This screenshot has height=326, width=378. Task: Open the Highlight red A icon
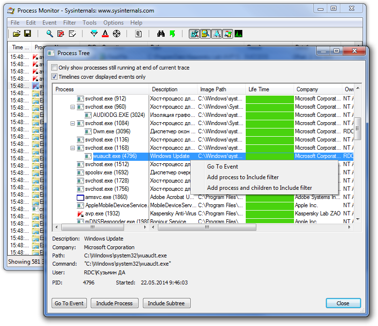[105, 34]
